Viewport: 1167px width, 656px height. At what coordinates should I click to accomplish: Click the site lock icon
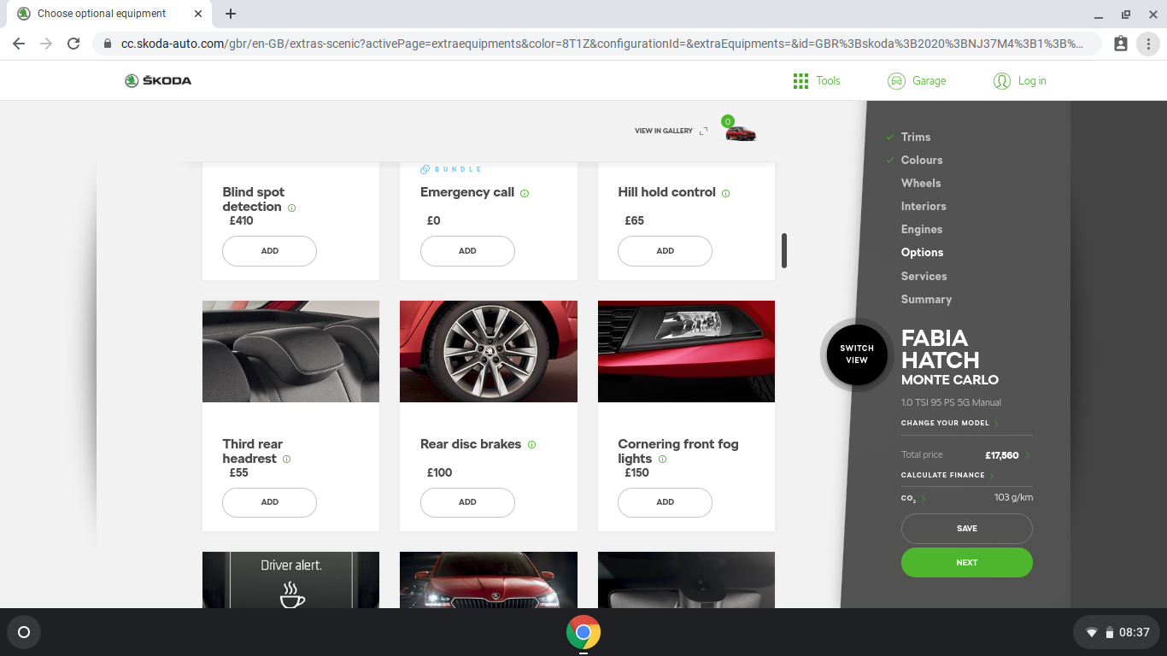[108, 44]
